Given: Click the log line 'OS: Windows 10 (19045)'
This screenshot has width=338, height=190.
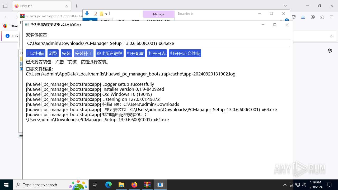Looking at the screenshot, I should click(89, 94).
